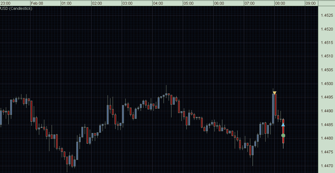Click the 07:00 time axis label

point(250,3)
